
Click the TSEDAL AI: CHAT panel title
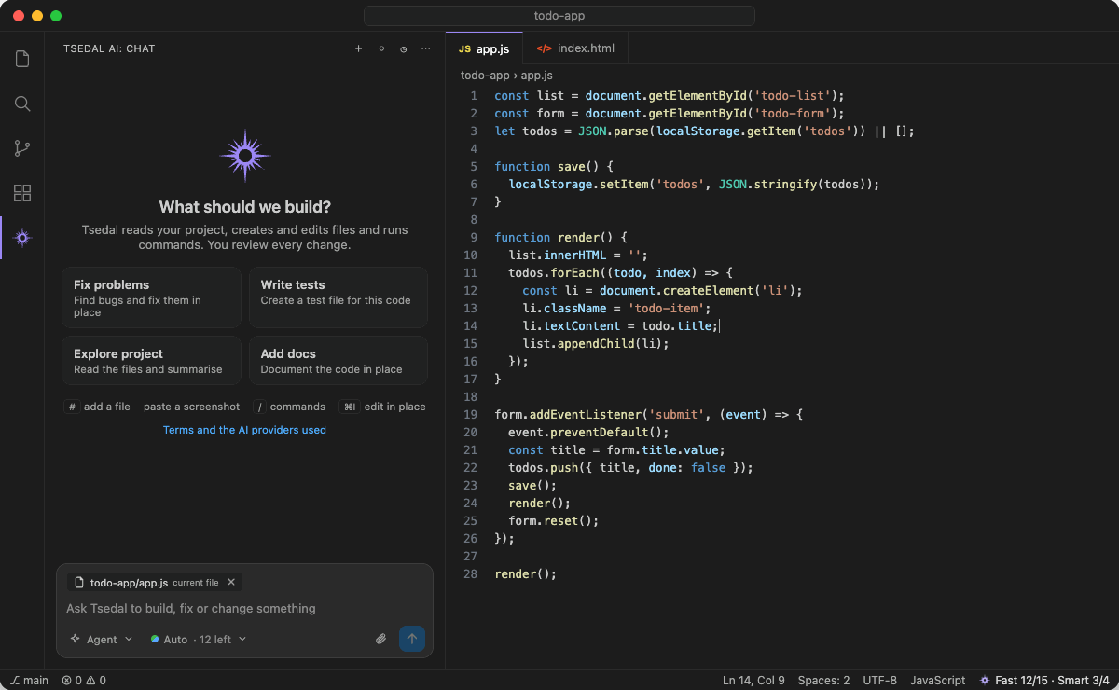[x=109, y=48]
